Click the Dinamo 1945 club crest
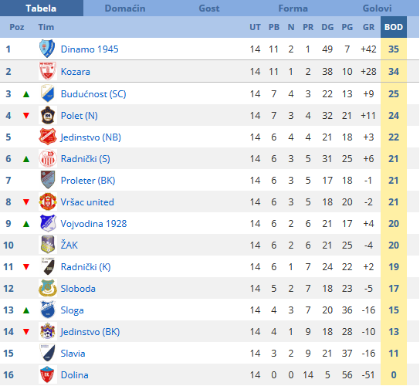Viewport: 420px width, 386px height. [x=47, y=49]
